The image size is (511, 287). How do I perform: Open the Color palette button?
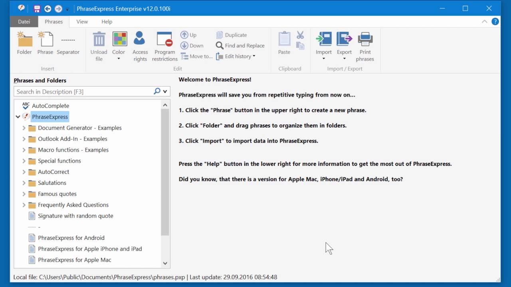click(119, 39)
